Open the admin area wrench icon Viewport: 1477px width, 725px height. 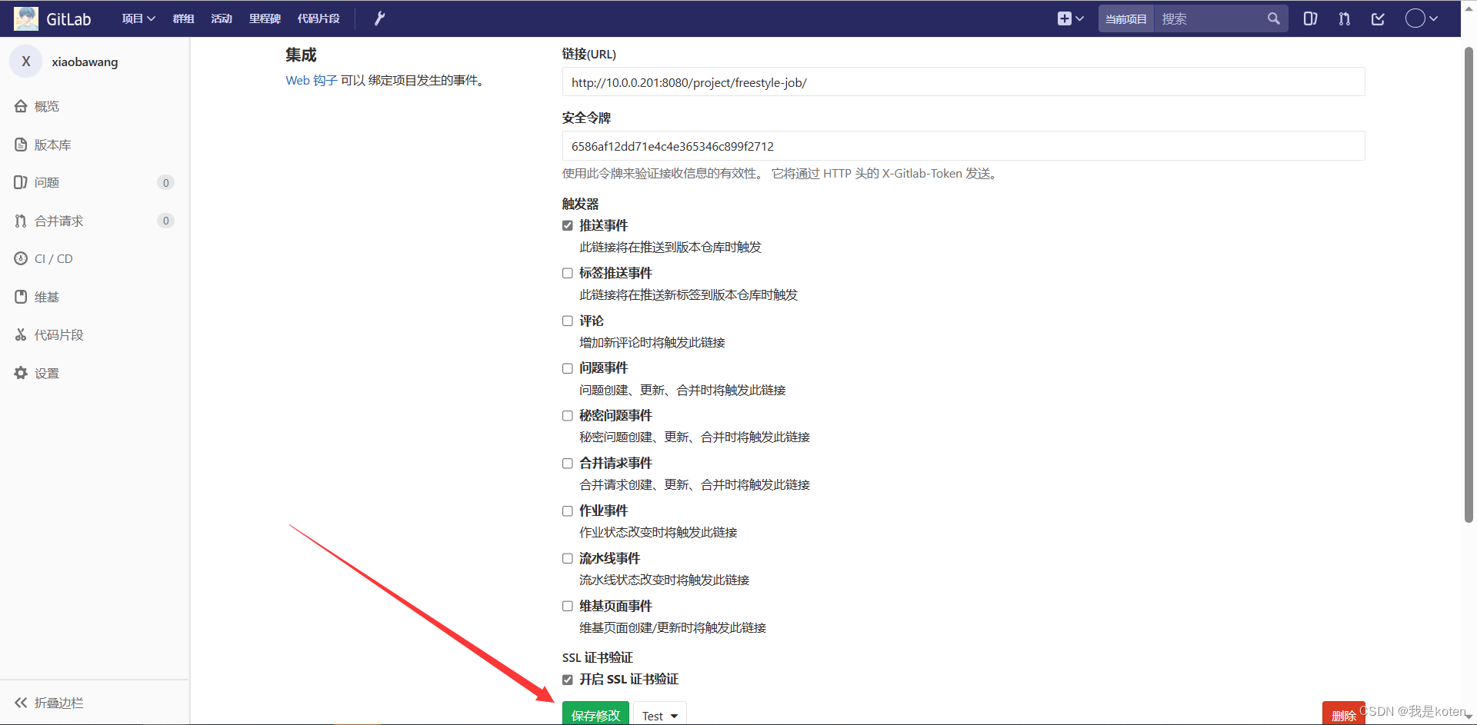coord(379,18)
